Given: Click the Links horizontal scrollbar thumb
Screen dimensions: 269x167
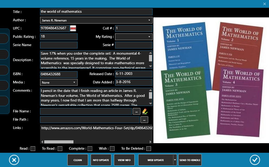Looking at the screenshot, I should pyautogui.click(x=59, y=142).
